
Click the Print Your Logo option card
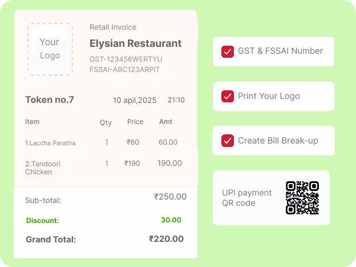(274, 96)
